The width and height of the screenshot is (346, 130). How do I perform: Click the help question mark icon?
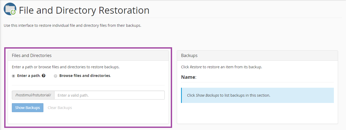[44, 76]
